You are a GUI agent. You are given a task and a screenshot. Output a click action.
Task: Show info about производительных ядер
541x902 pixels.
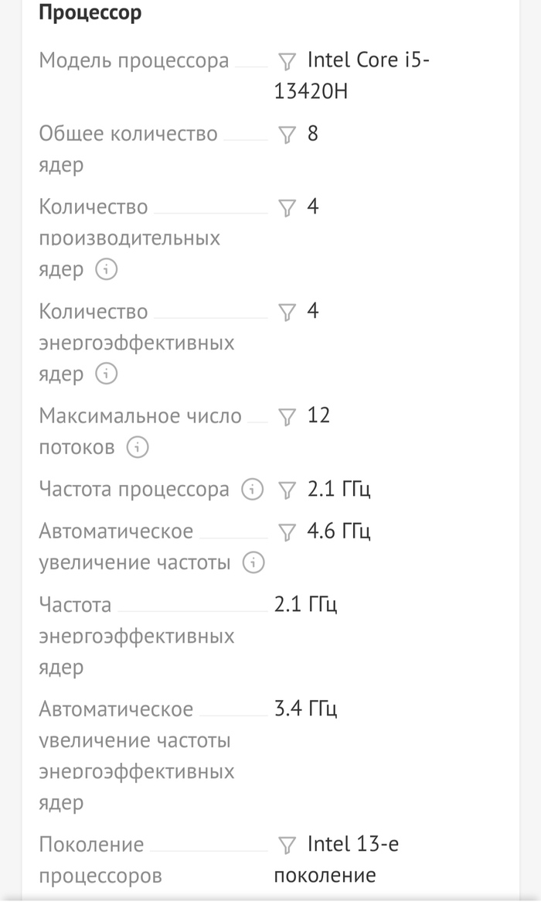click(x=106, y=270)
